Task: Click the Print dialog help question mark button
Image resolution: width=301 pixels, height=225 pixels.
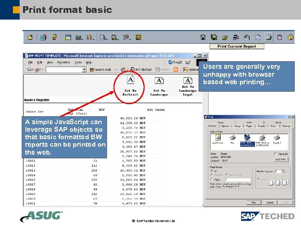Action: pyautogui.click(x=289, y=117)
